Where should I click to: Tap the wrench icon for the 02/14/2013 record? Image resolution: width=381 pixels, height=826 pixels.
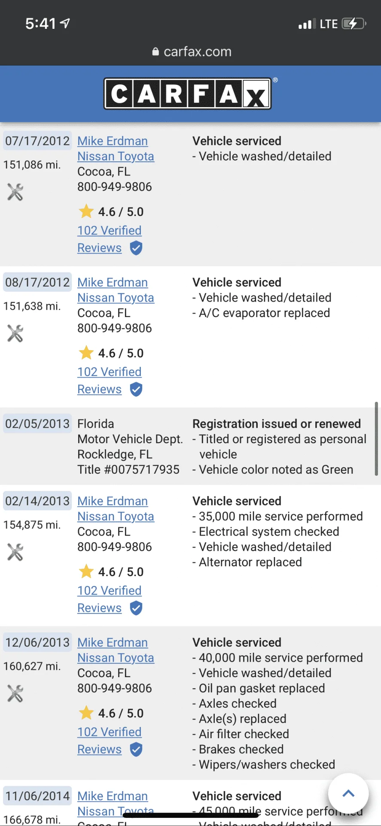[x=15, y=552]
